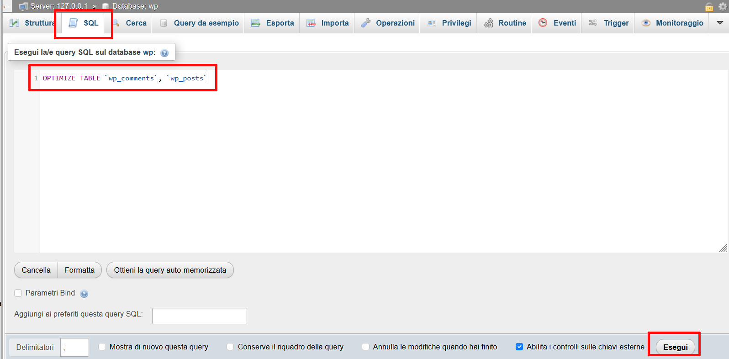Focus the Delimitatori input field
729x359 pixels.
point(74,348)
